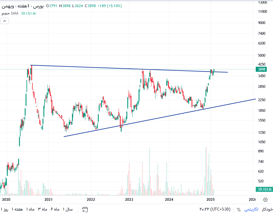Toggle the percent (%) price scale
This screenshot has width=273, height=215.
pyautogui.click(x=239, y=210)
